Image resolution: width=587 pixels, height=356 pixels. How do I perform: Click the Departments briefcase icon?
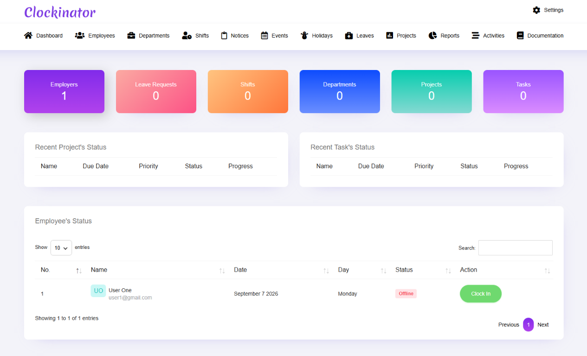[131, 35]
